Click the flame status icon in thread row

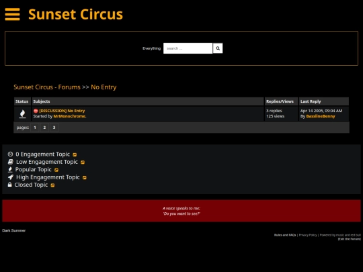click(22, 114)
